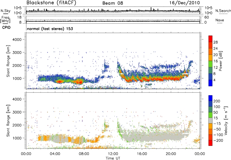Click the "200" label on Velocity color bar

[x=217, y=101]
